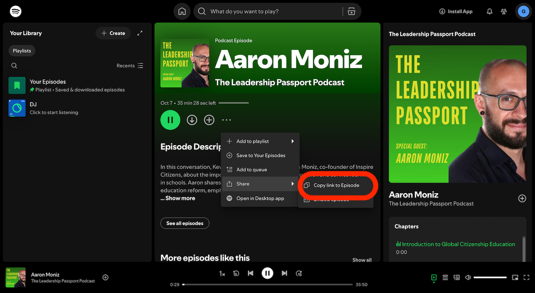Image resolution: width=535 pixels, height=293 pixels.
Task: Click the notifications bell
Action: click(489, 11)
